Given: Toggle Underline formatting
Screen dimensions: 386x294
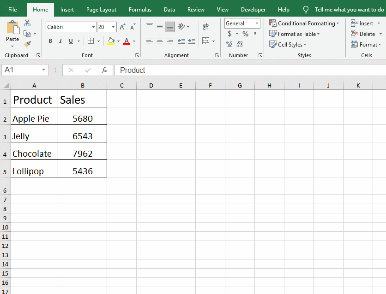Looking at the screenshot, I should click(71, 41).
